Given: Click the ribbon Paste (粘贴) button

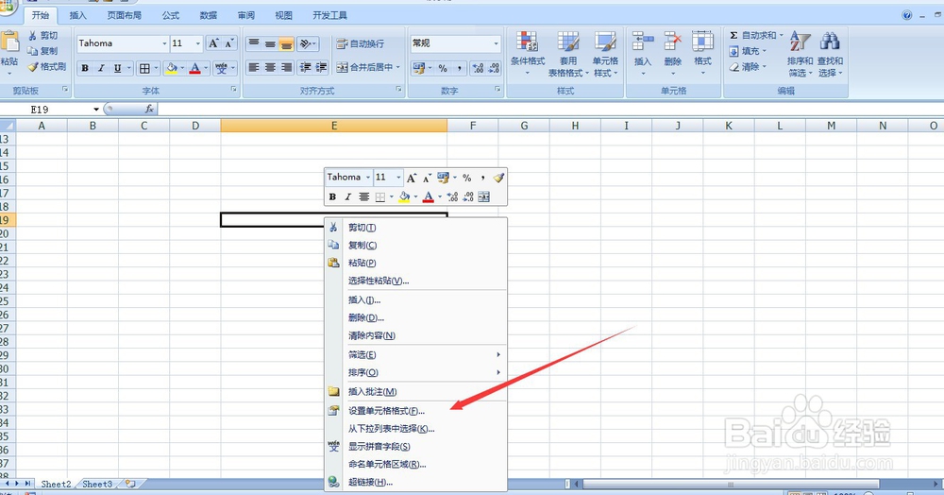Looking at the screenshot, I should pos(9,53).
